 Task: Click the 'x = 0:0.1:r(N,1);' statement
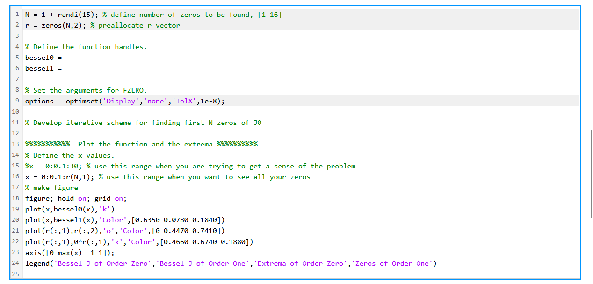point(60,177)
